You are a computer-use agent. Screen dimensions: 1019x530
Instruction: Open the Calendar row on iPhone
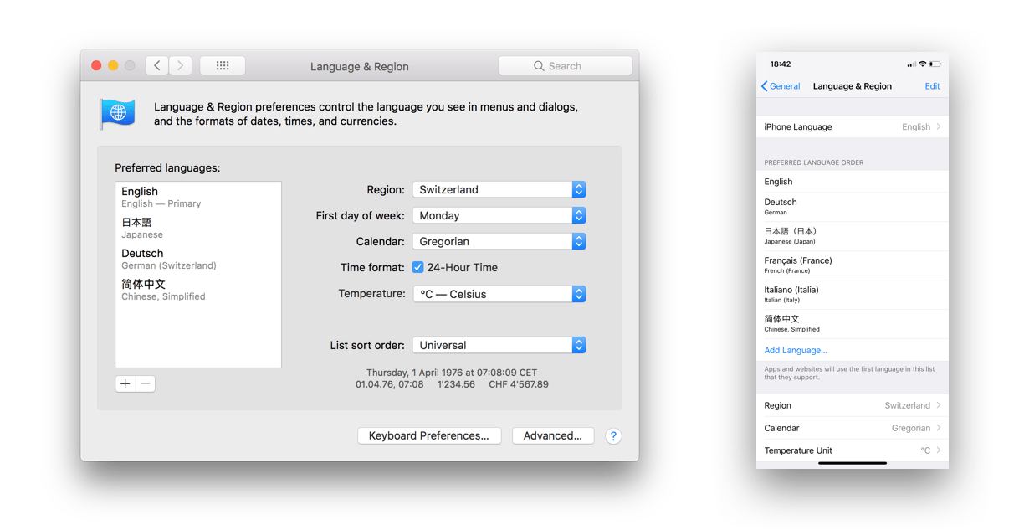point(853,428)
